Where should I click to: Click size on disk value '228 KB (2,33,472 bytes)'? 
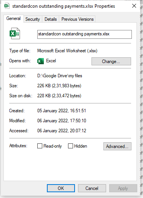pyautogui.click(x=59, y=96)
